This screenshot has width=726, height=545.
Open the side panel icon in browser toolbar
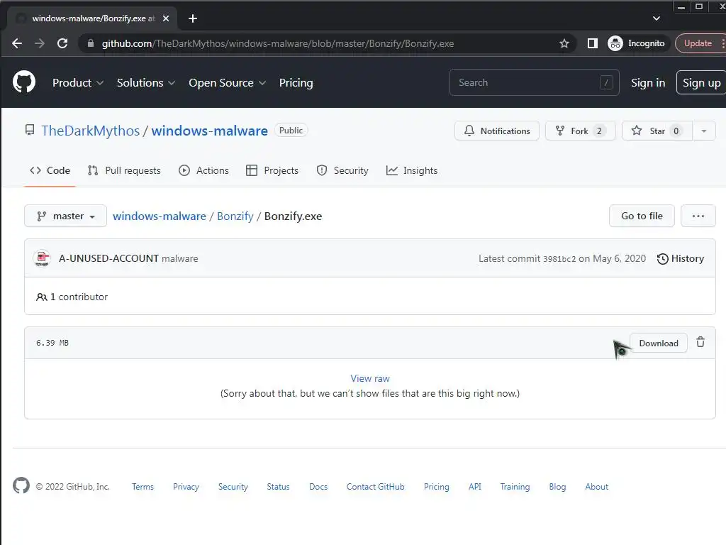[x=592, y=43]
